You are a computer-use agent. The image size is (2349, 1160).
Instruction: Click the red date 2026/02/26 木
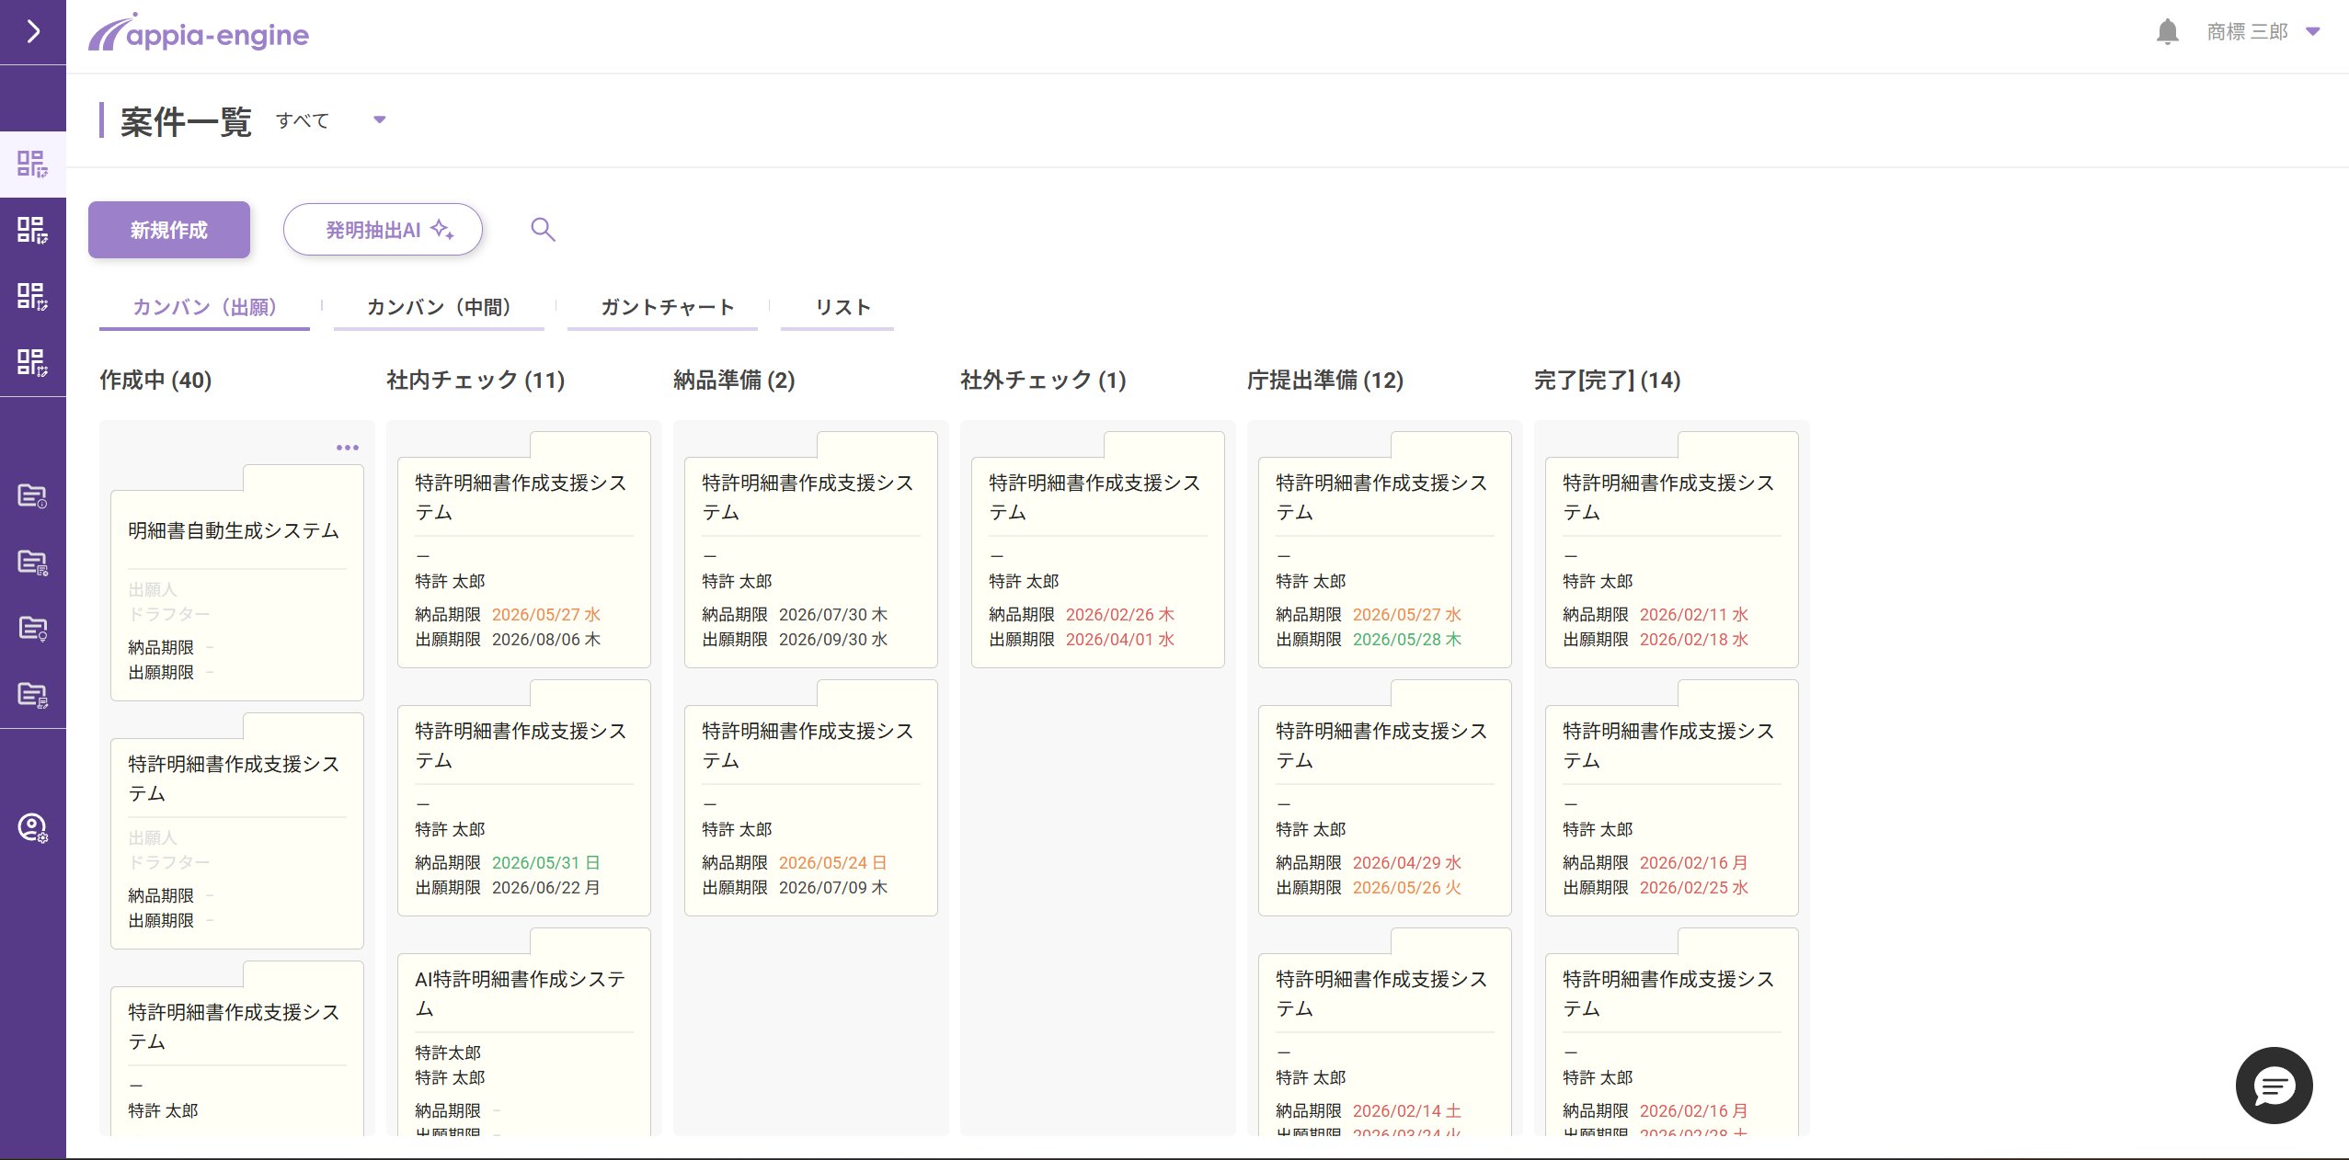pos(1120,615)
